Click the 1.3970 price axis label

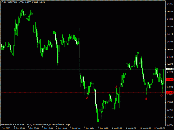(170, 87)
